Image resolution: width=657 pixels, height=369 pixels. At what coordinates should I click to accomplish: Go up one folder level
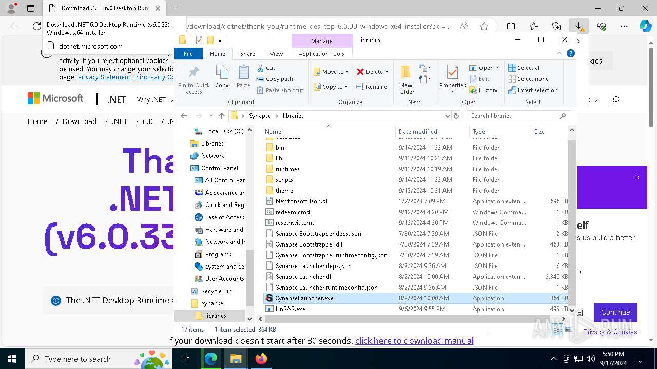(x=222, y=116)
